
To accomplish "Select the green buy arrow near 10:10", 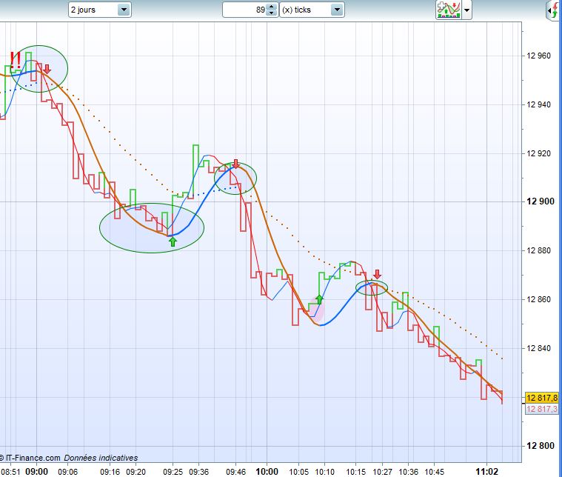I will [x=319, y=299].
